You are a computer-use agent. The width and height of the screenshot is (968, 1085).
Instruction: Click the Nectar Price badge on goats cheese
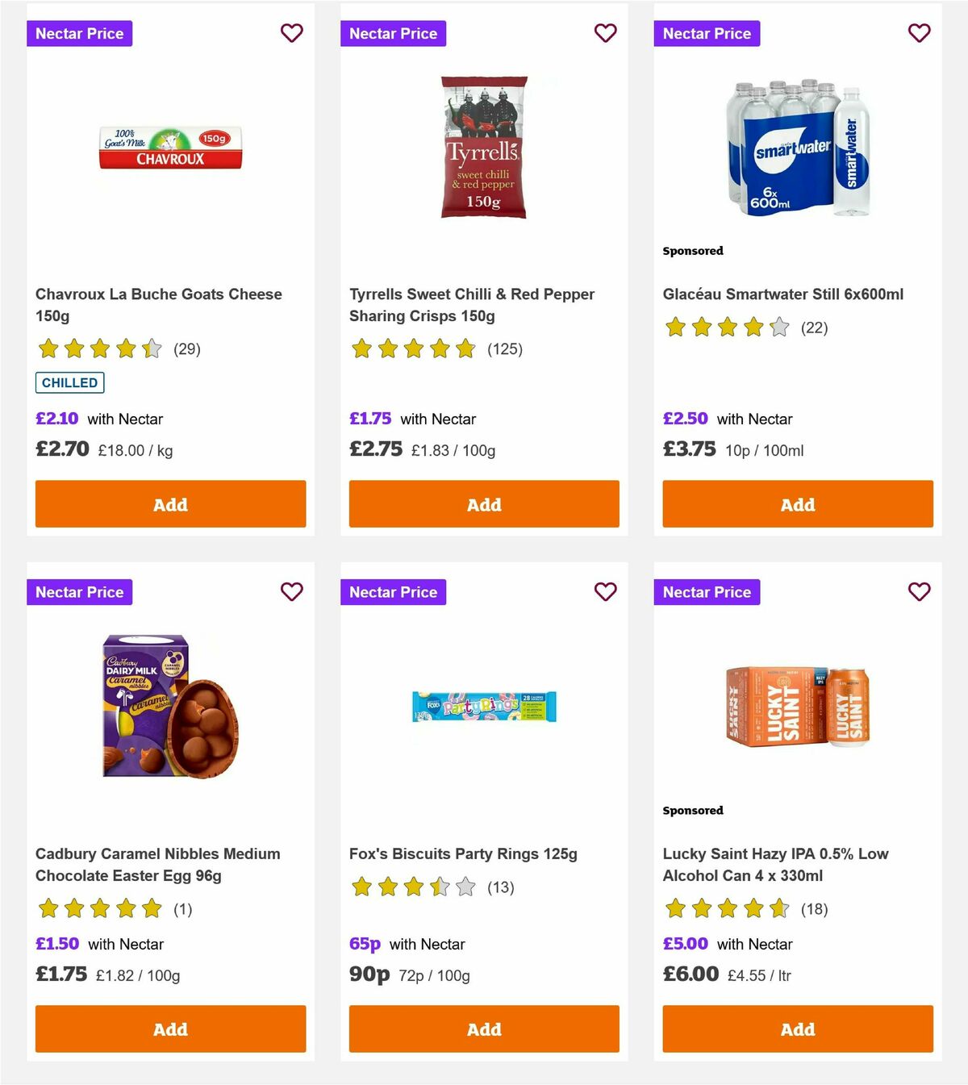[x=79, y=33]
